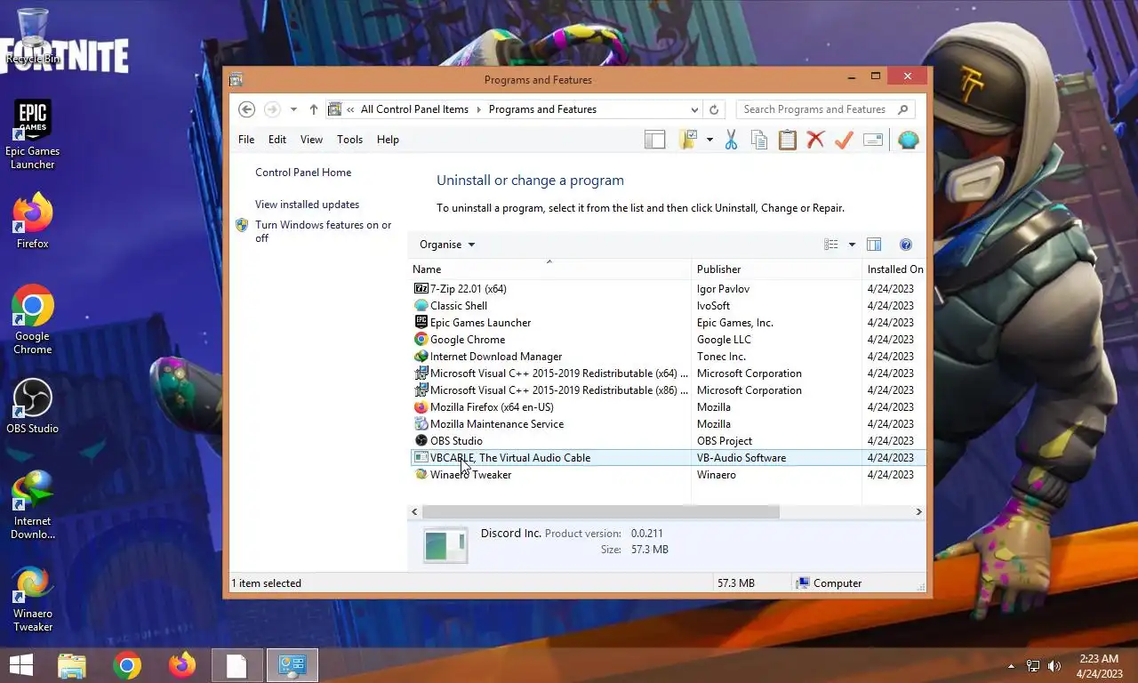Click the horizontal scrollbar thumb
Viewport: 1138px width, 683px height.
[x=601, y=512]
